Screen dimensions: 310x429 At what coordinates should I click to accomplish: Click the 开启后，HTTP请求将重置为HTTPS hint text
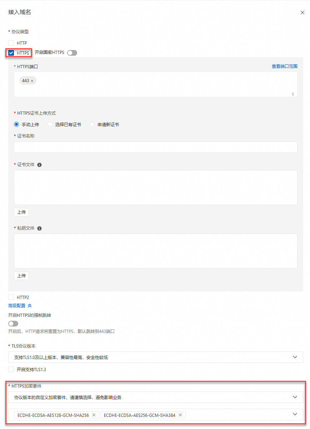(x=61, y=331)
